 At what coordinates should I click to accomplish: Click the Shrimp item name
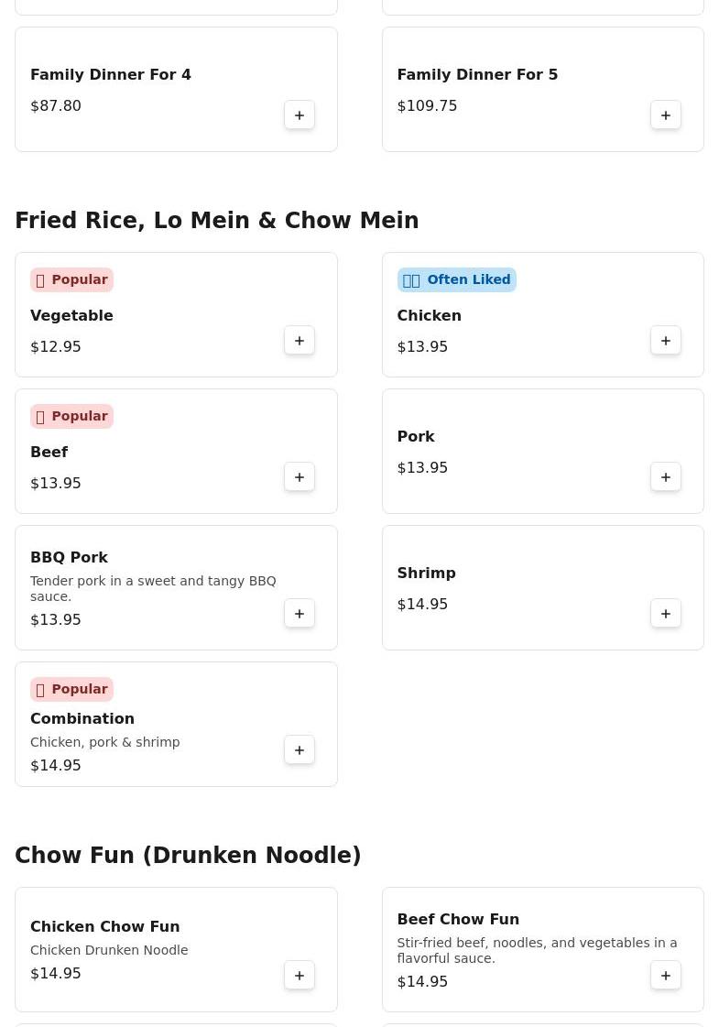tap(426, 573)
